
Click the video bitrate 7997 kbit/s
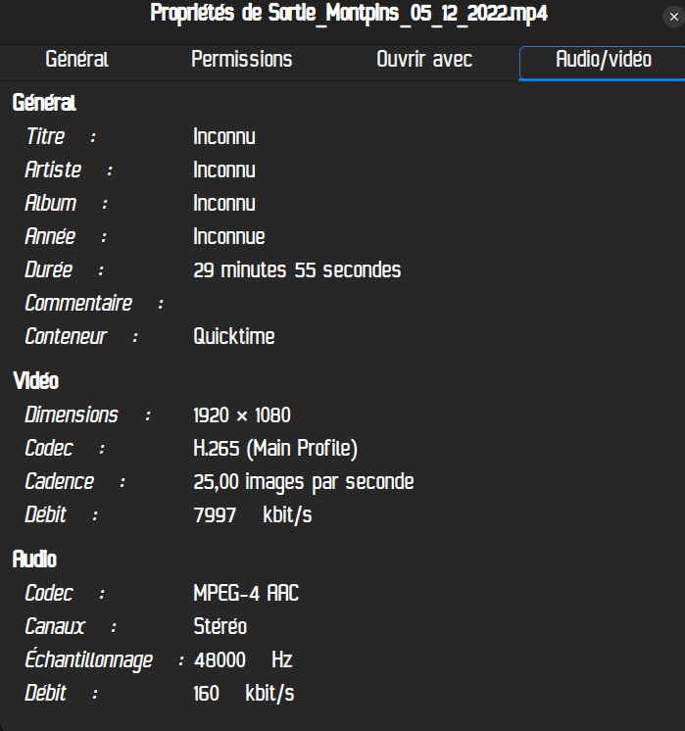tap(253, 515)
